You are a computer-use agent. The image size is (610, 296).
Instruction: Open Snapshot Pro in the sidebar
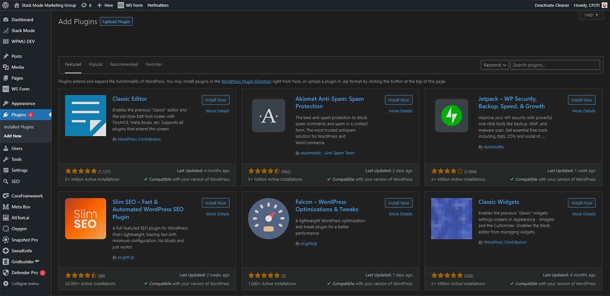[25, 240]
